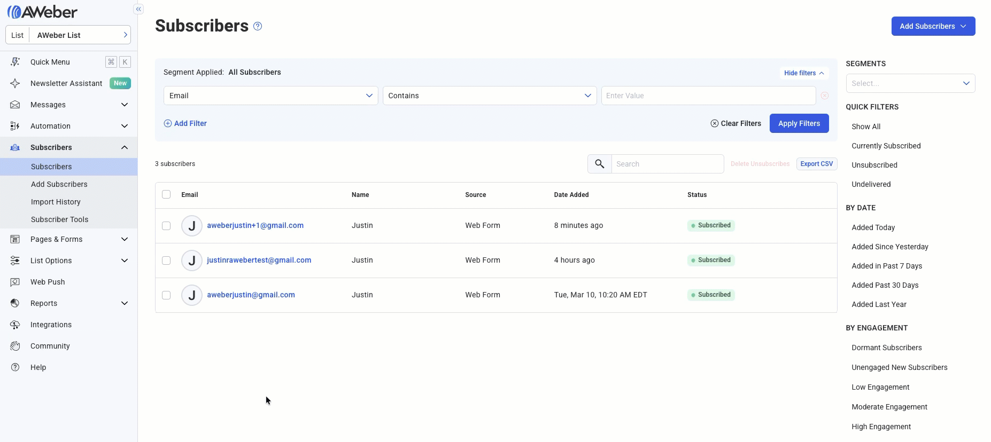Click the Apply Filters button

coord(799,123)
